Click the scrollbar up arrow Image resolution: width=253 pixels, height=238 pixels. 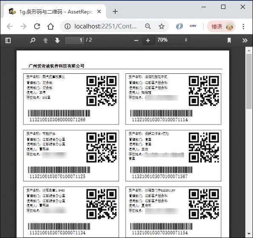(249, 50)
